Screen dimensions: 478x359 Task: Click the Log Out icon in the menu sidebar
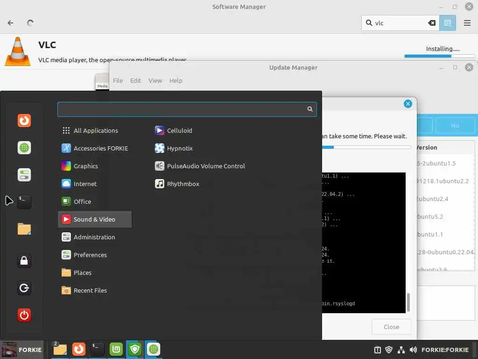(24, 288)
